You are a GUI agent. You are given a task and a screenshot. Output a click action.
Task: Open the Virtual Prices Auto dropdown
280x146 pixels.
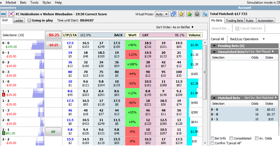(162, 14)
